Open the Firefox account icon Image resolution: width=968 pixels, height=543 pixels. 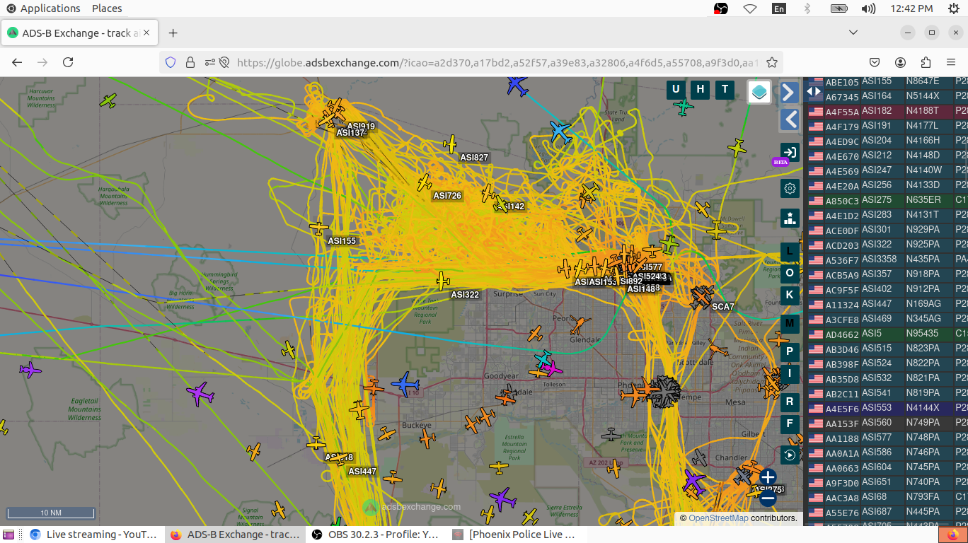tap(900, 62)
